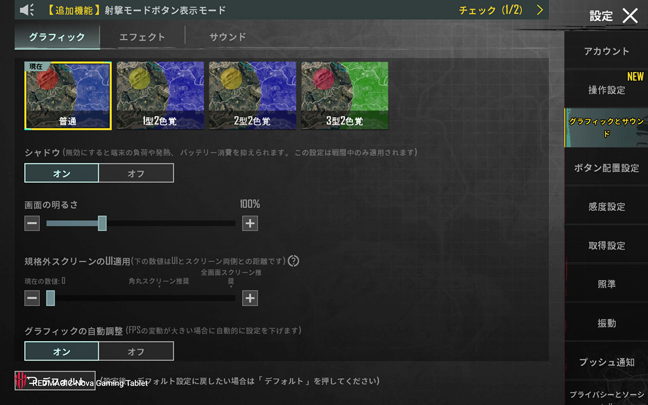
Task: Click minus icon for 規格外スクリーン UI value
Action: [x=32, y=298]
